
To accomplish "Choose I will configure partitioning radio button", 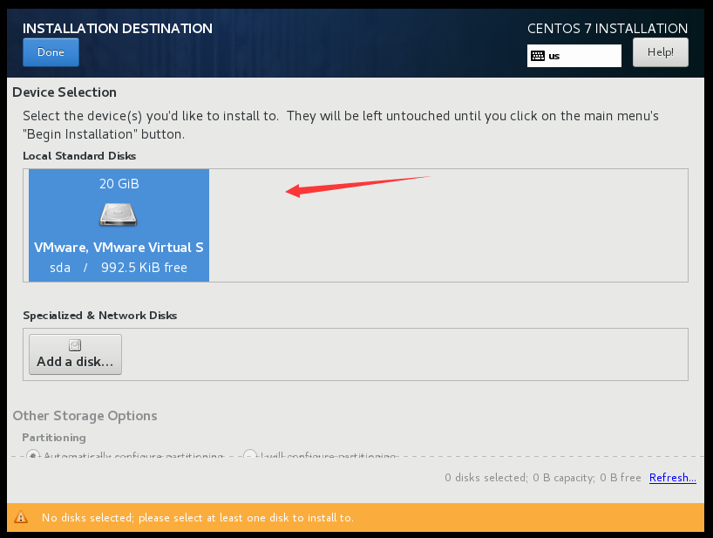I will click(x=250, y=455).
